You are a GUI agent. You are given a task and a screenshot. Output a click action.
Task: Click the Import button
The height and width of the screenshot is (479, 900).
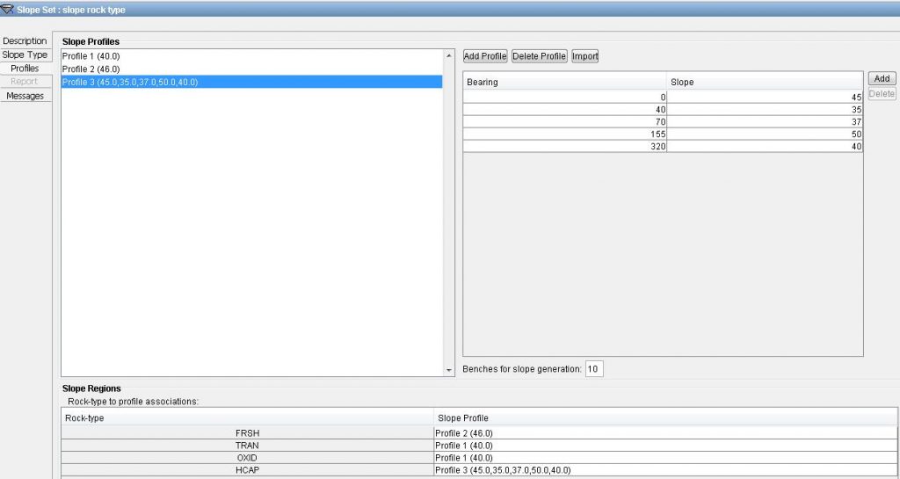584,56
